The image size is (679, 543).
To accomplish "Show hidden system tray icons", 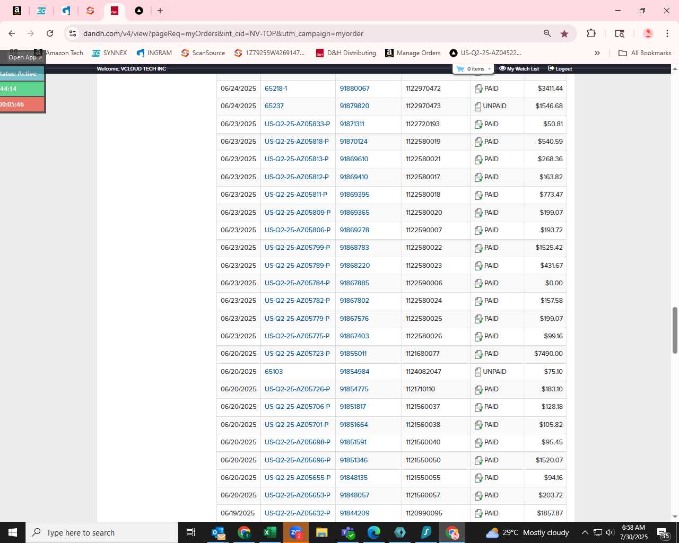I will coord(585,532).
